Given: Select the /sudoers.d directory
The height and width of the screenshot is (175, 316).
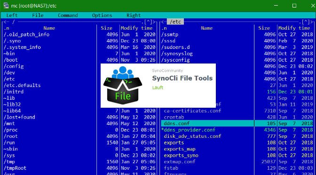Looking at the screenshot, I should click(175, 47).
